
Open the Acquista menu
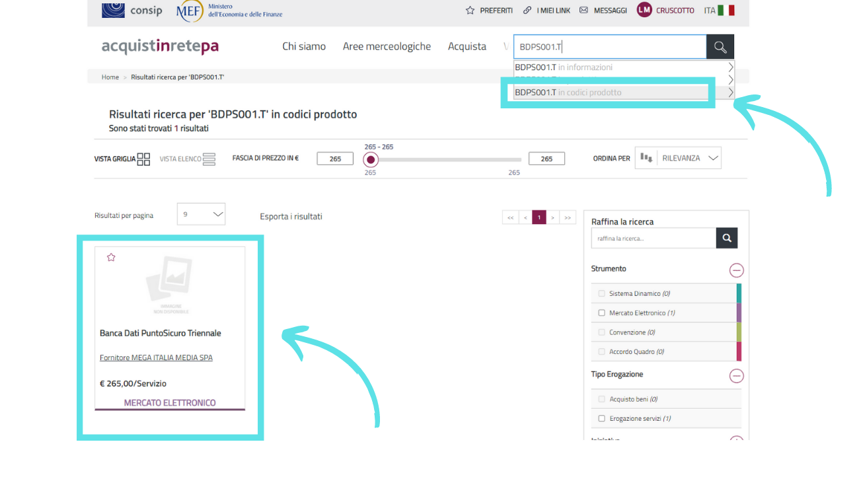(x=467, y=46)
